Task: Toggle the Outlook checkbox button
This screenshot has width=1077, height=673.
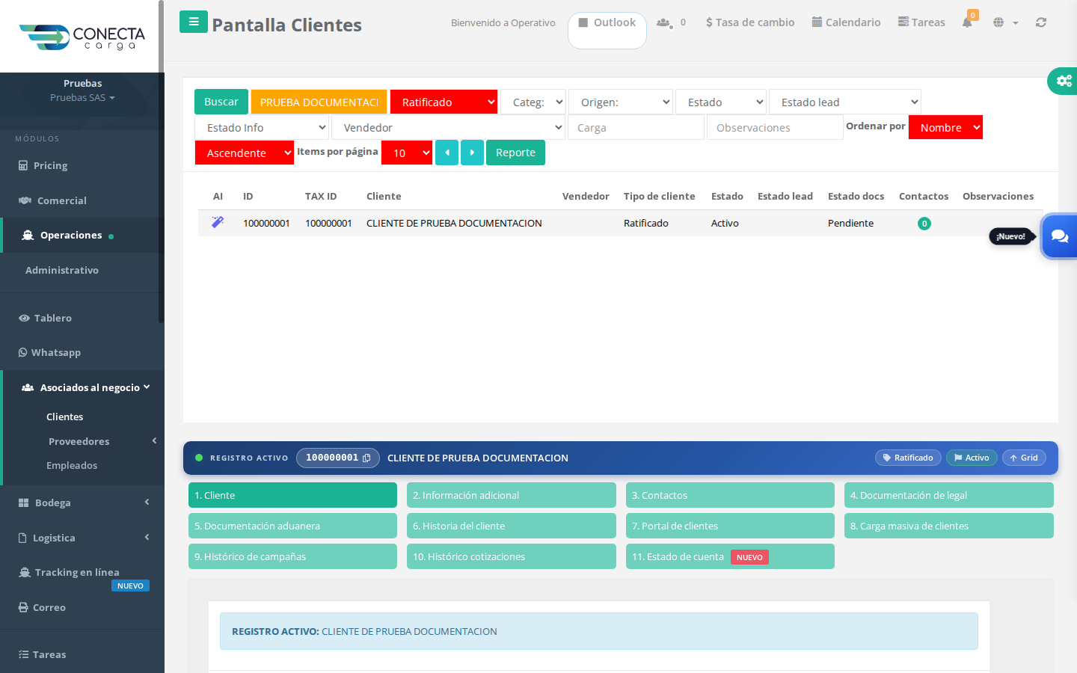Action: (607, 22)
